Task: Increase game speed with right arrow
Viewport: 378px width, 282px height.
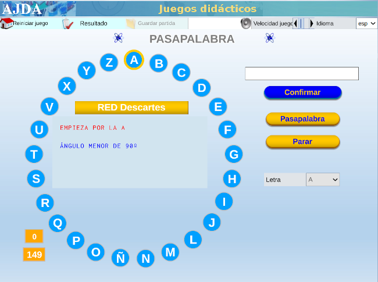Action: point(312,23)
